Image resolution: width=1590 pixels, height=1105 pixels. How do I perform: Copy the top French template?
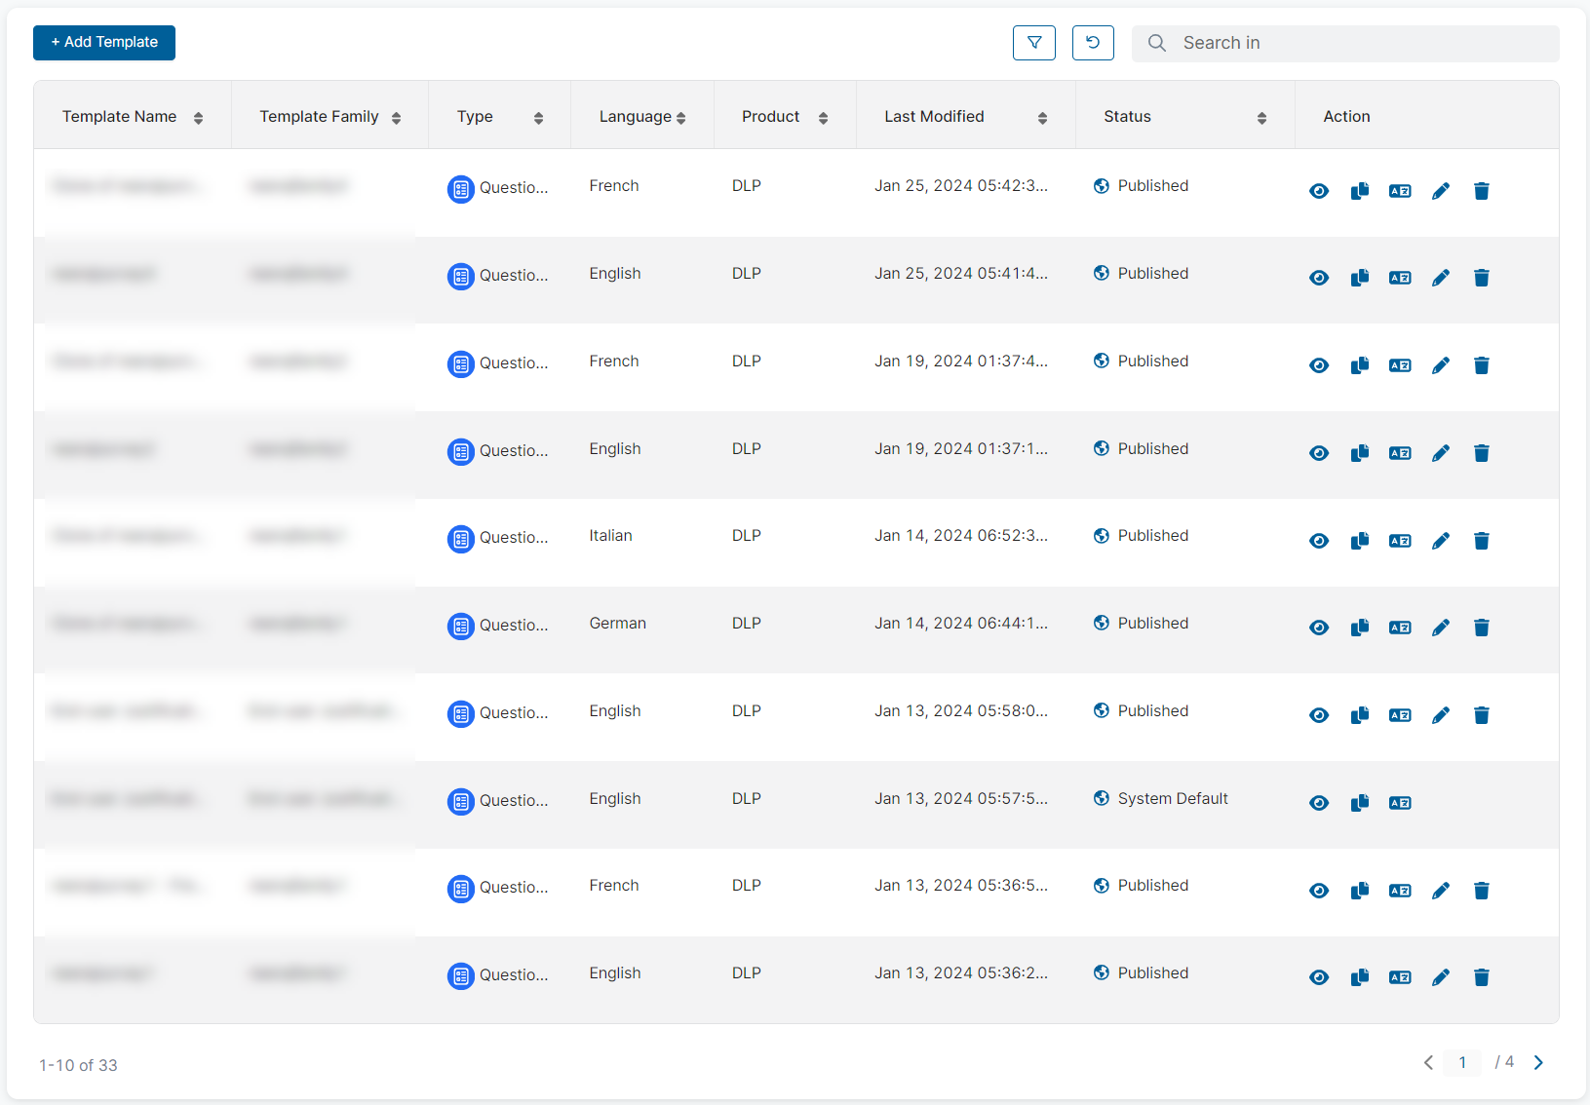(1360, 191)
